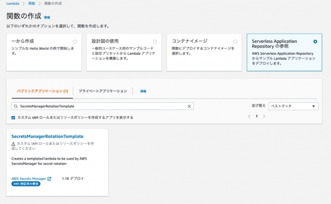Image resolution: width=331 pixels, height=204 pixels.
Task: Go to next results page arrow
Action: [264, 116]
